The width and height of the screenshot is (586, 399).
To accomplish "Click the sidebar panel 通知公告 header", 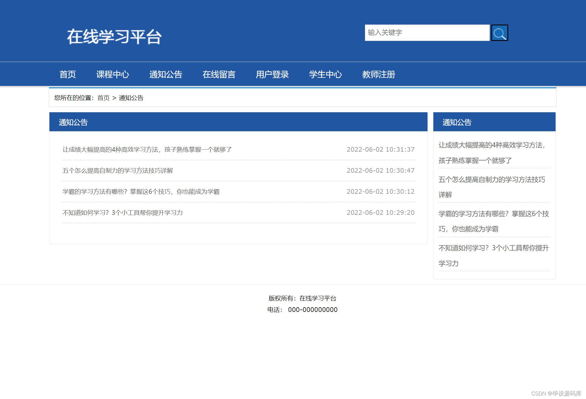I will tap(494, 122).
